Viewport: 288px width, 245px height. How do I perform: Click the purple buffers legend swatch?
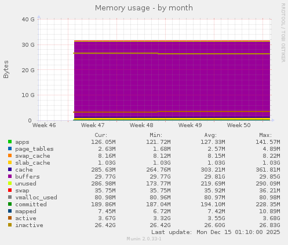10,176
